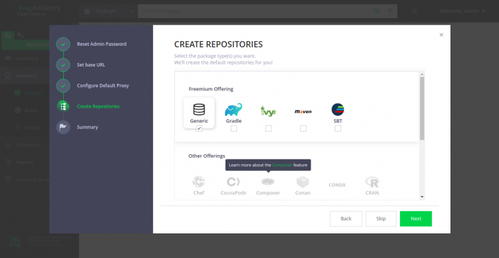Click the search magnifier icon
Screen dimensions: 499x258
(377, 11)
